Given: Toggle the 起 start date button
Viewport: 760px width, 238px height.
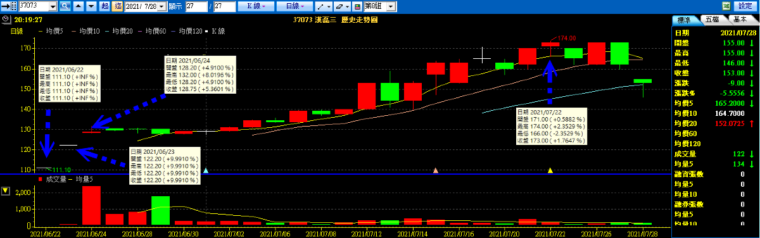Looking at the screenshot, I should coord(105,6).
